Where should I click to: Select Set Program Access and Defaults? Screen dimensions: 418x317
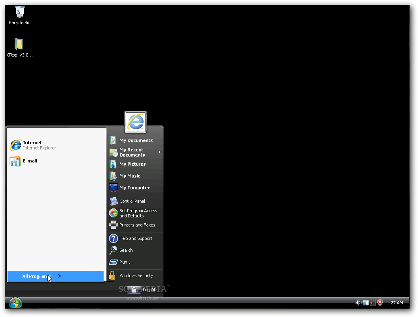point(136,213)
